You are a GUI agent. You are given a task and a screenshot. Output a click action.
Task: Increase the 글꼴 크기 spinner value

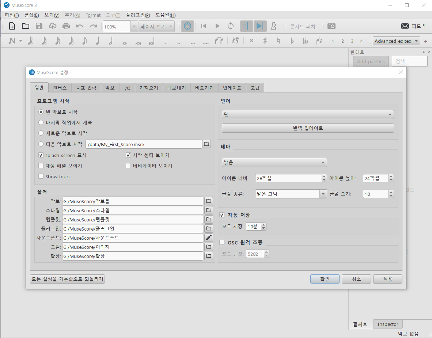coord(391,192)
